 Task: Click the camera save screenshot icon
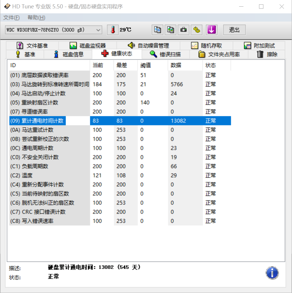point(184,30)
